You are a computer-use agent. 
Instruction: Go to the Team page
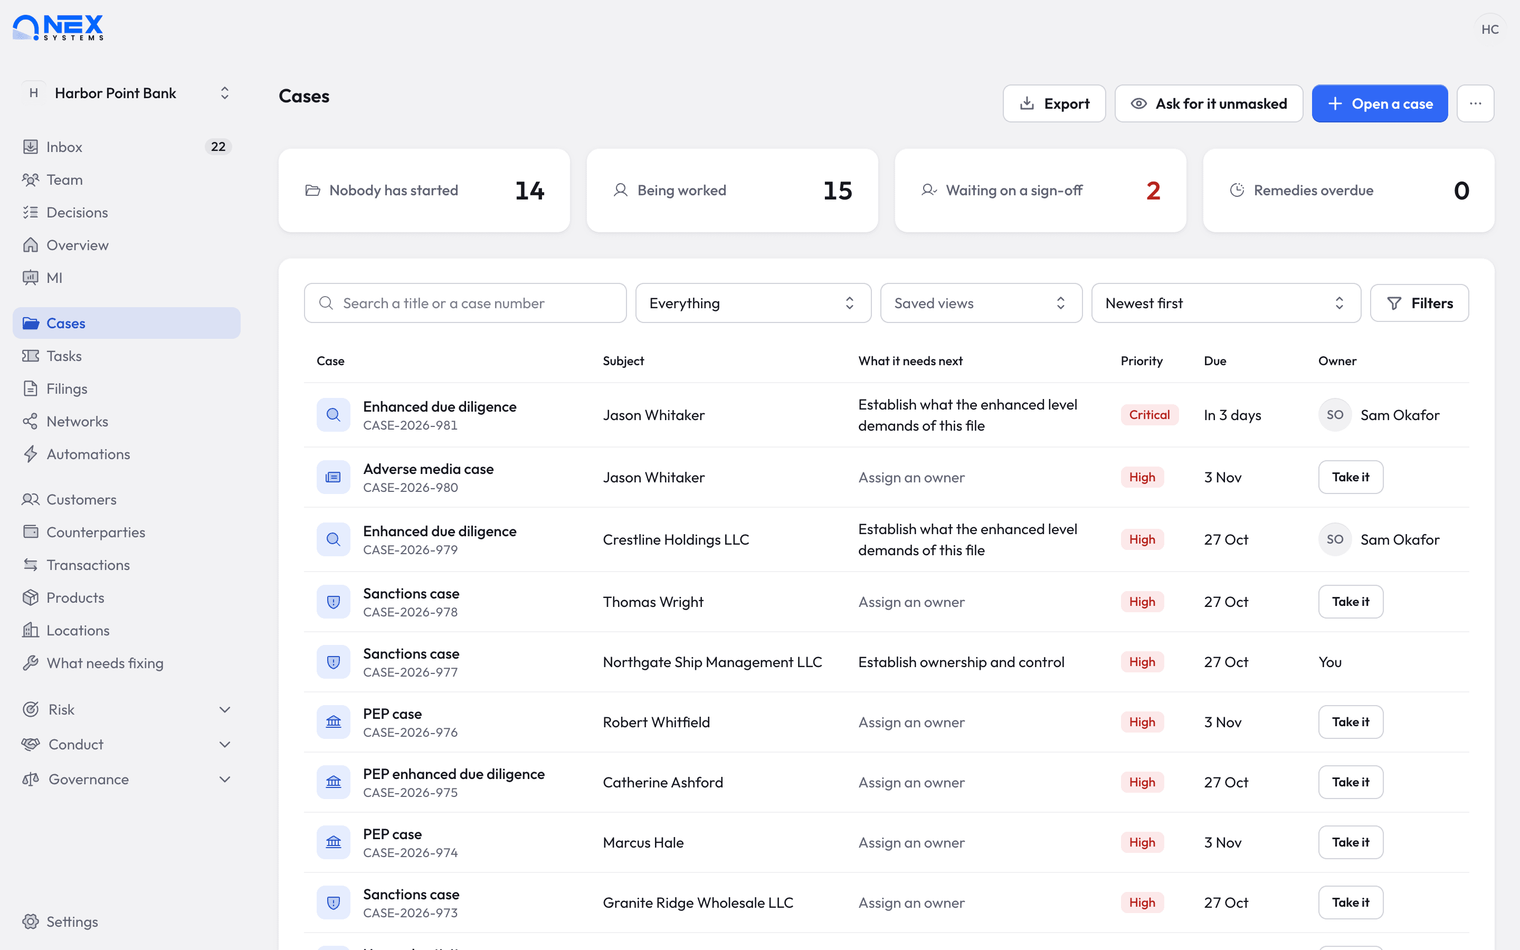click(126, 179)
